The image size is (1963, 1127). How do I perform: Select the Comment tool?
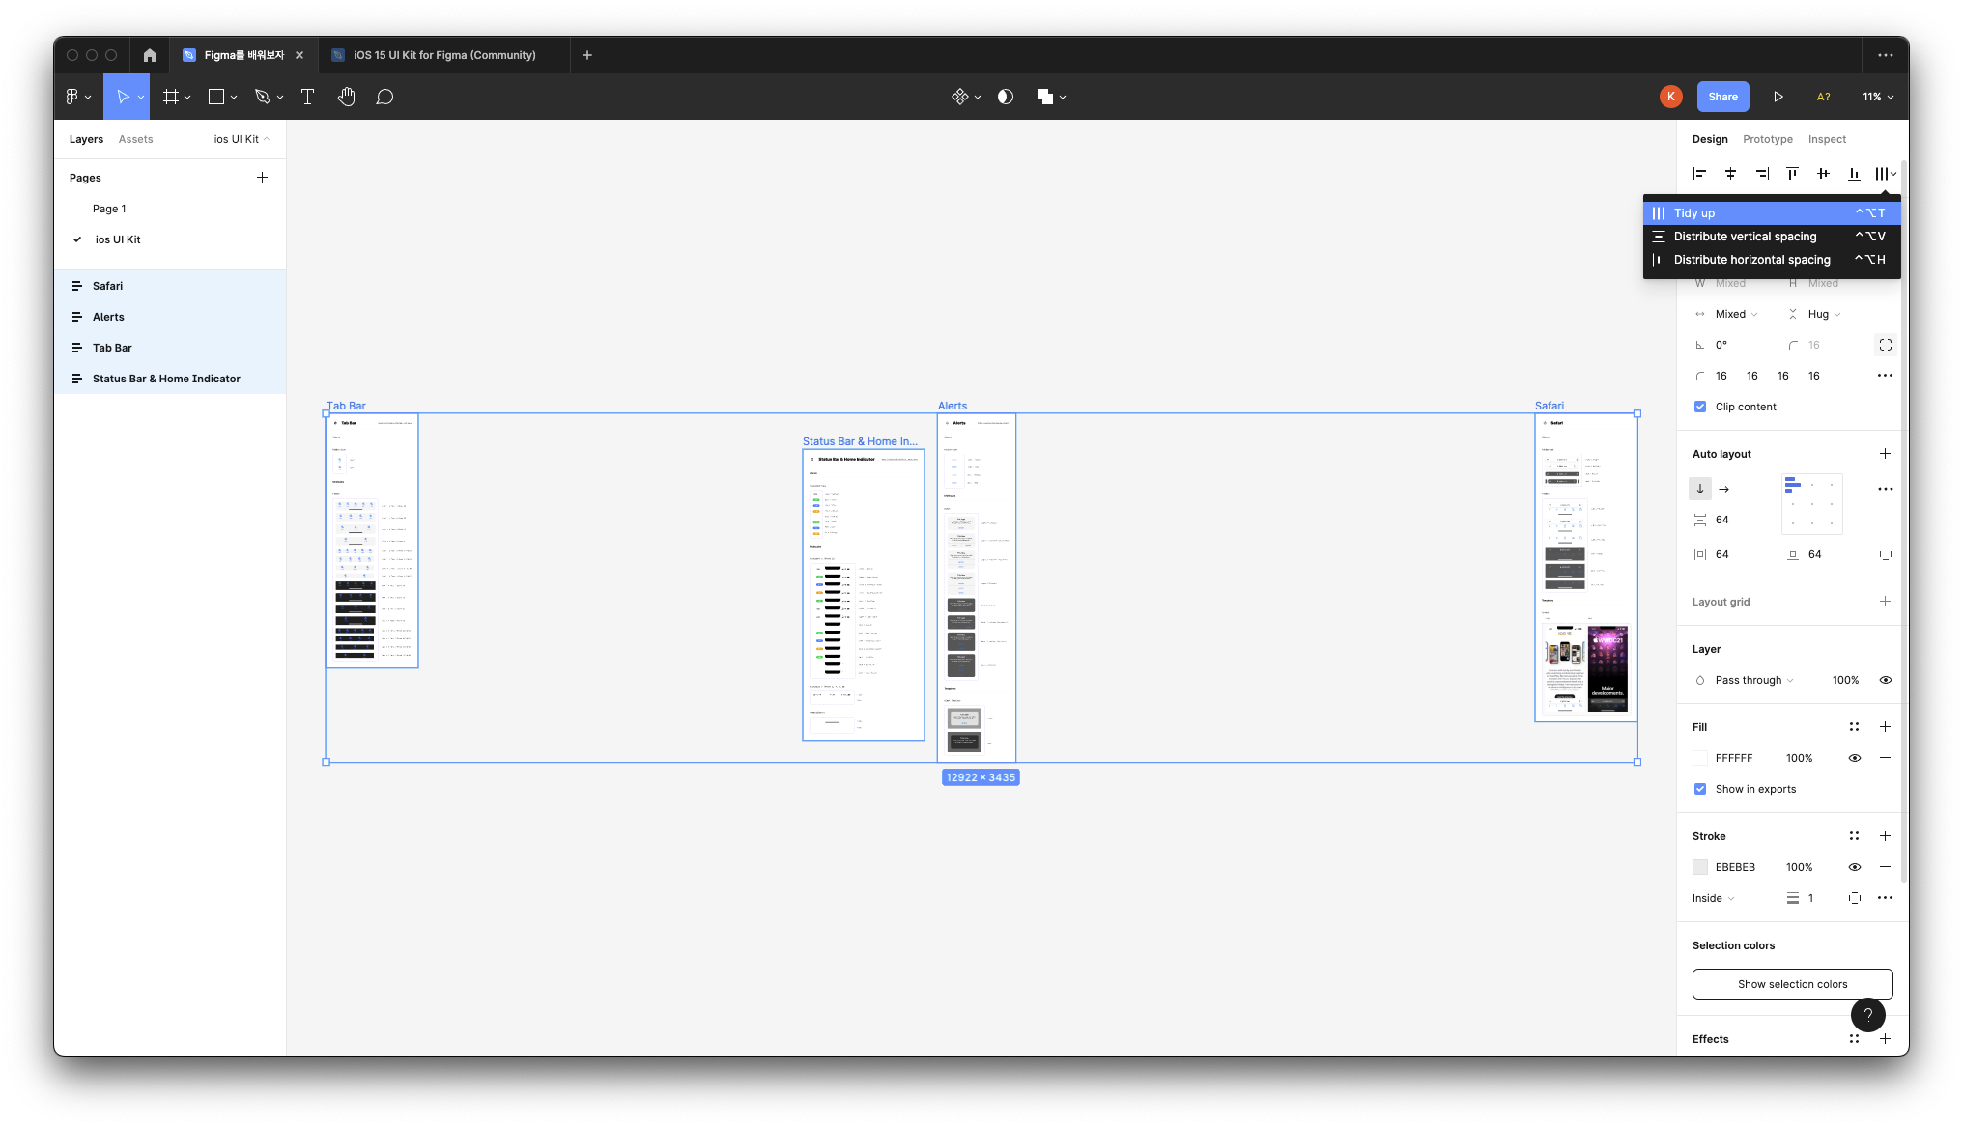(384, 97)
